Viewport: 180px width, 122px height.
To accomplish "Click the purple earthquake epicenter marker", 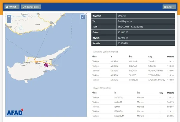I will pos(46,65).
